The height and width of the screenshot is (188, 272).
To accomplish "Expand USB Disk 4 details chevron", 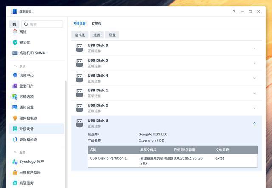I will pyautogui.click(x=255, y=78).
